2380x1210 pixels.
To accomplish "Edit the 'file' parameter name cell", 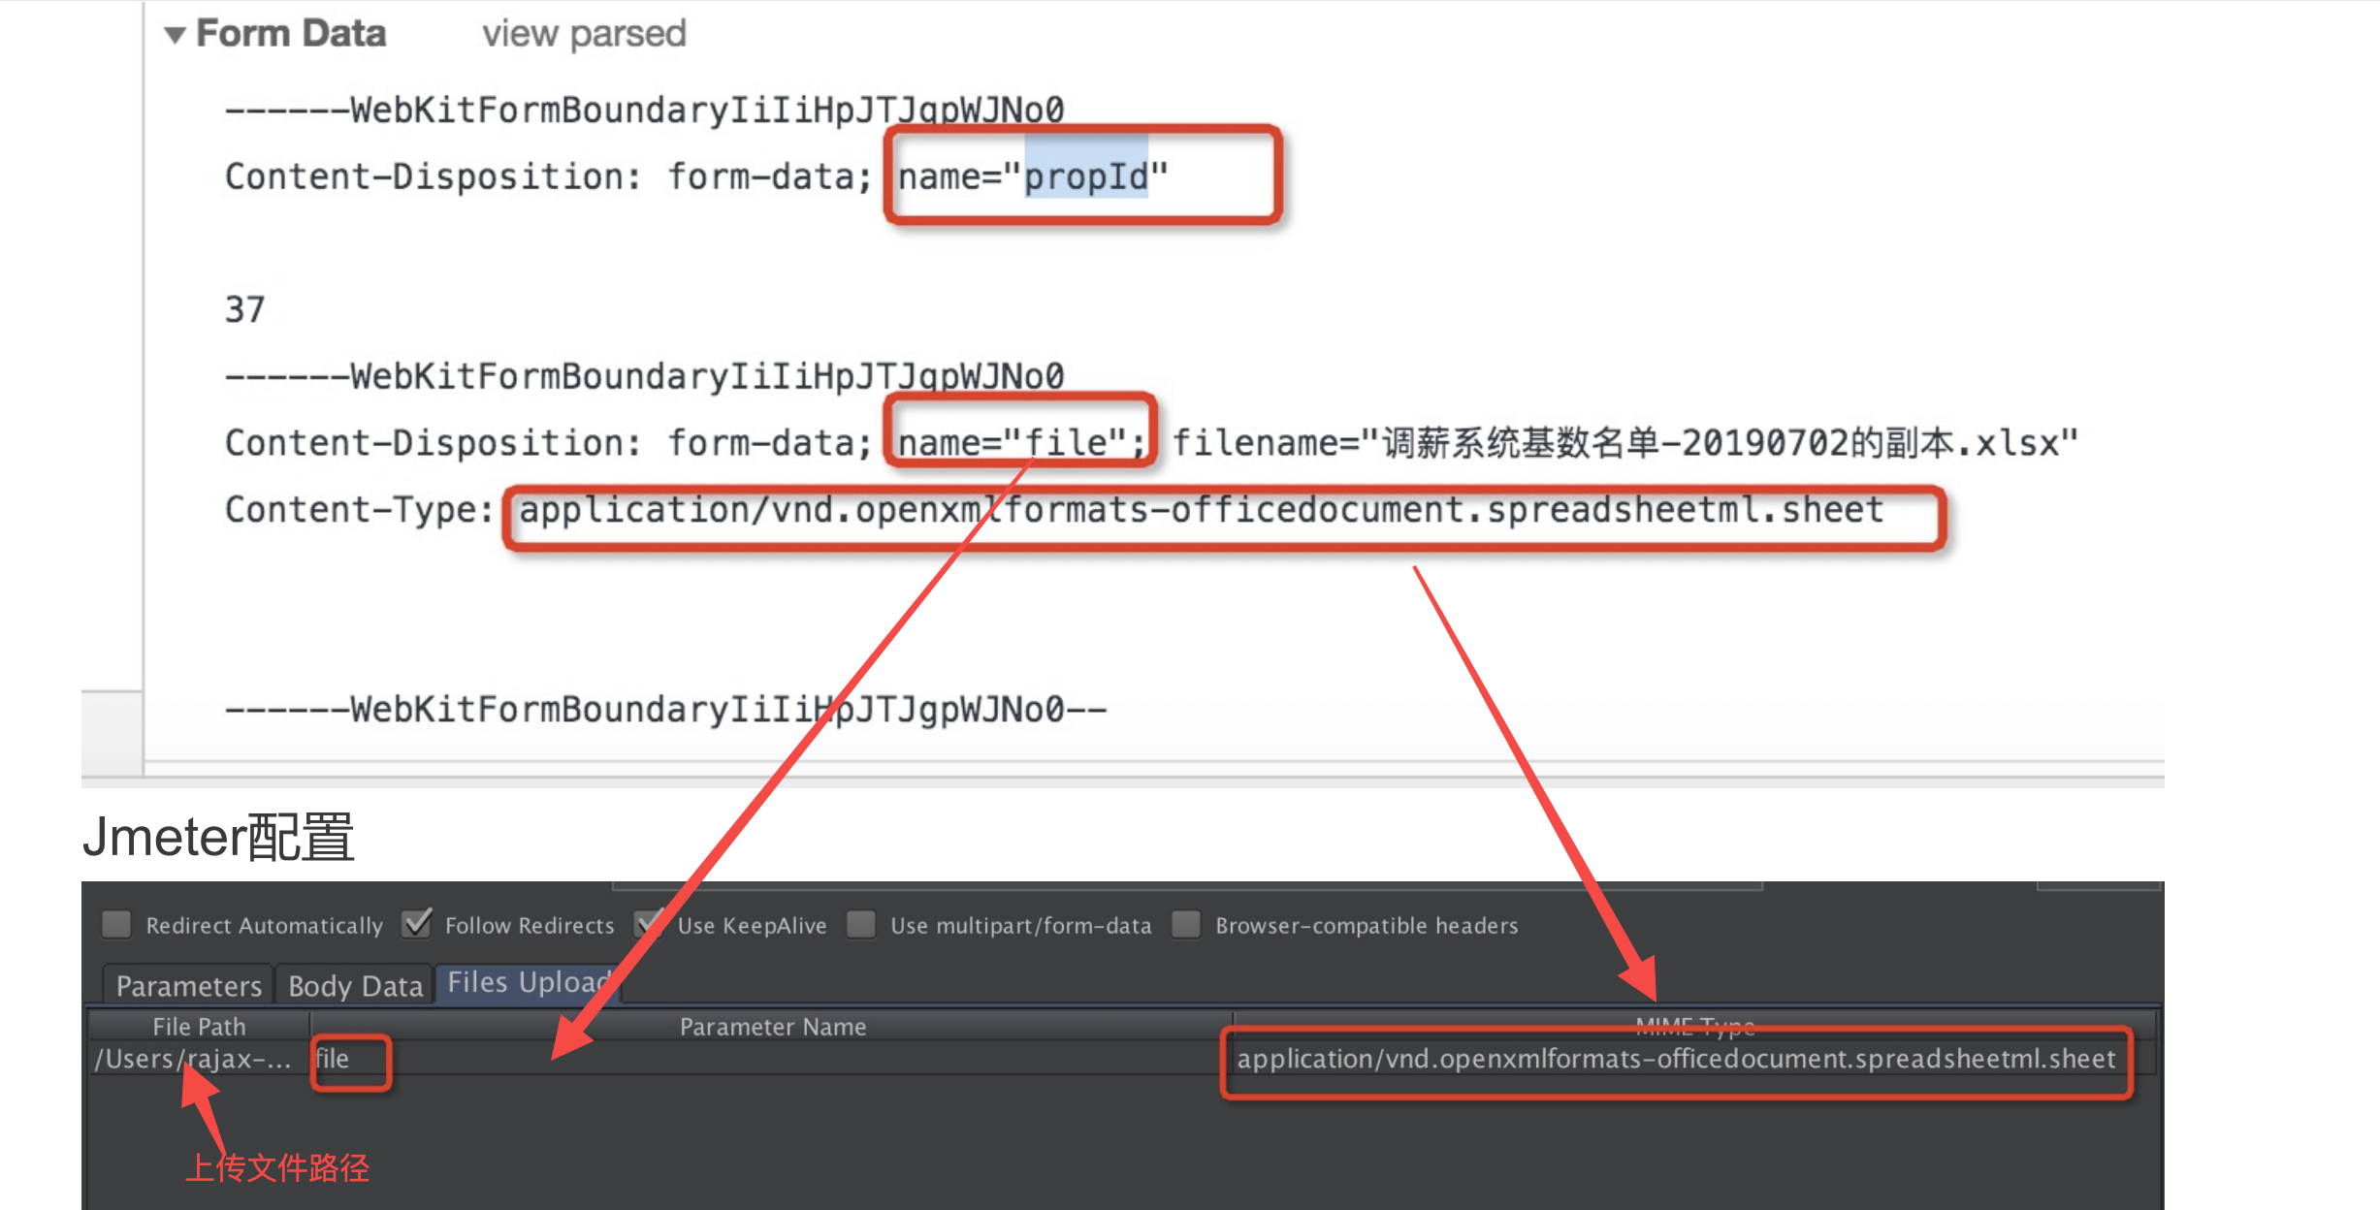I will 333,1059.
